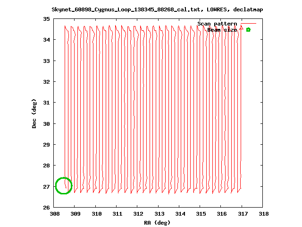
Task: Click the x-axis tick label 312
Action: (x=138, y=214)
